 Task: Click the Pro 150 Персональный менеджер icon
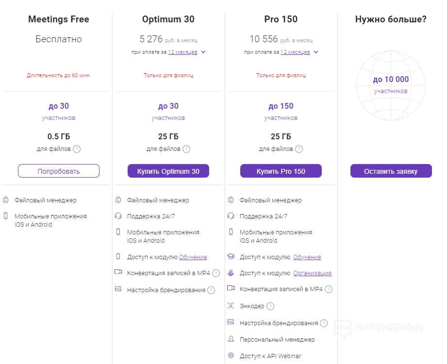point(231,339)
